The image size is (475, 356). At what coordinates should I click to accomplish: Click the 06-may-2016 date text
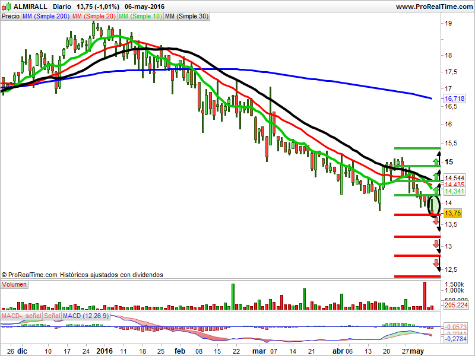(144, 7)
